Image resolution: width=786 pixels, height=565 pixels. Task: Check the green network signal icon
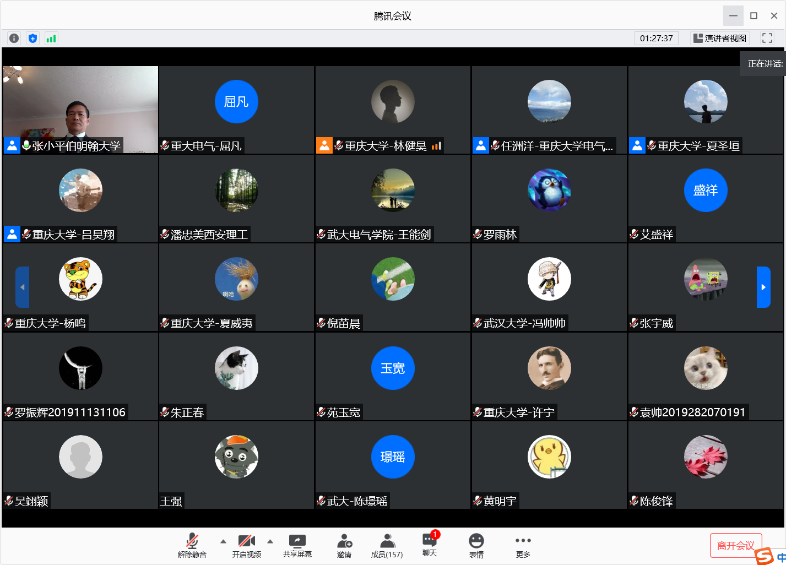tap(51, 38)
